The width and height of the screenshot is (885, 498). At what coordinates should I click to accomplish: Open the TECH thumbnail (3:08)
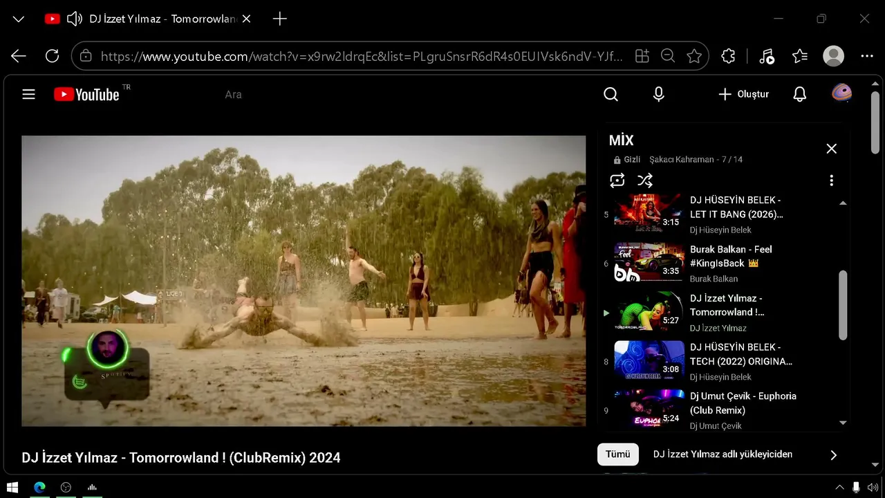click(649, 360)
